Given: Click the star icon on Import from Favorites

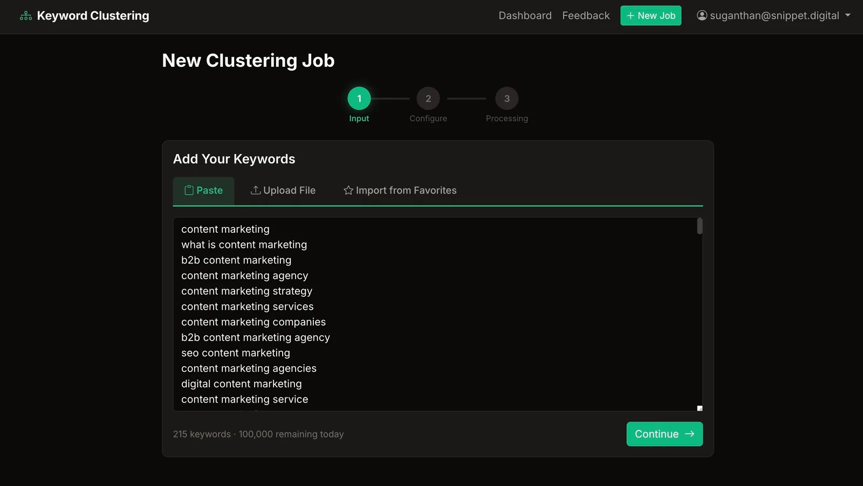Looking at the screenshot, I should (348, 190).
